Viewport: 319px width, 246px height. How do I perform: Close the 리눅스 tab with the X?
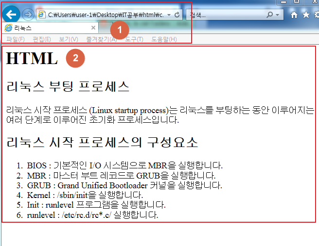tap(93, 28)
